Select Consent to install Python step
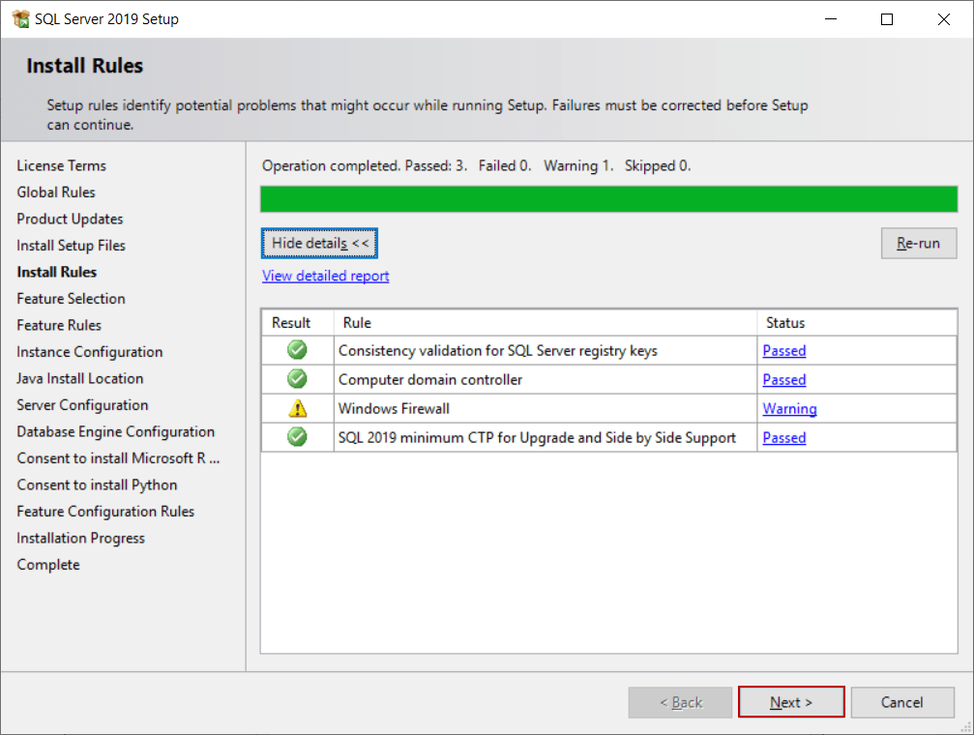974x735 pixels. coord(96,485)
